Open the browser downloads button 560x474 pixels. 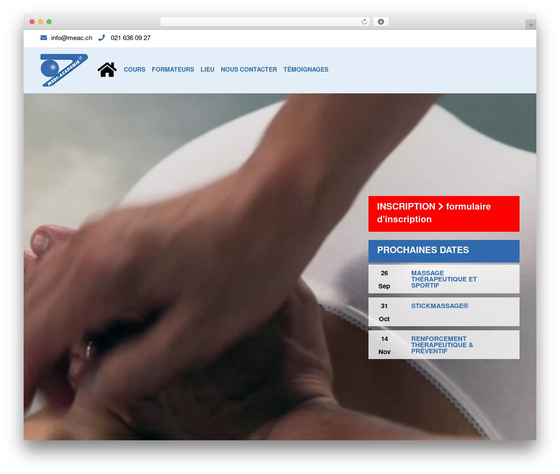click(381, 22)
